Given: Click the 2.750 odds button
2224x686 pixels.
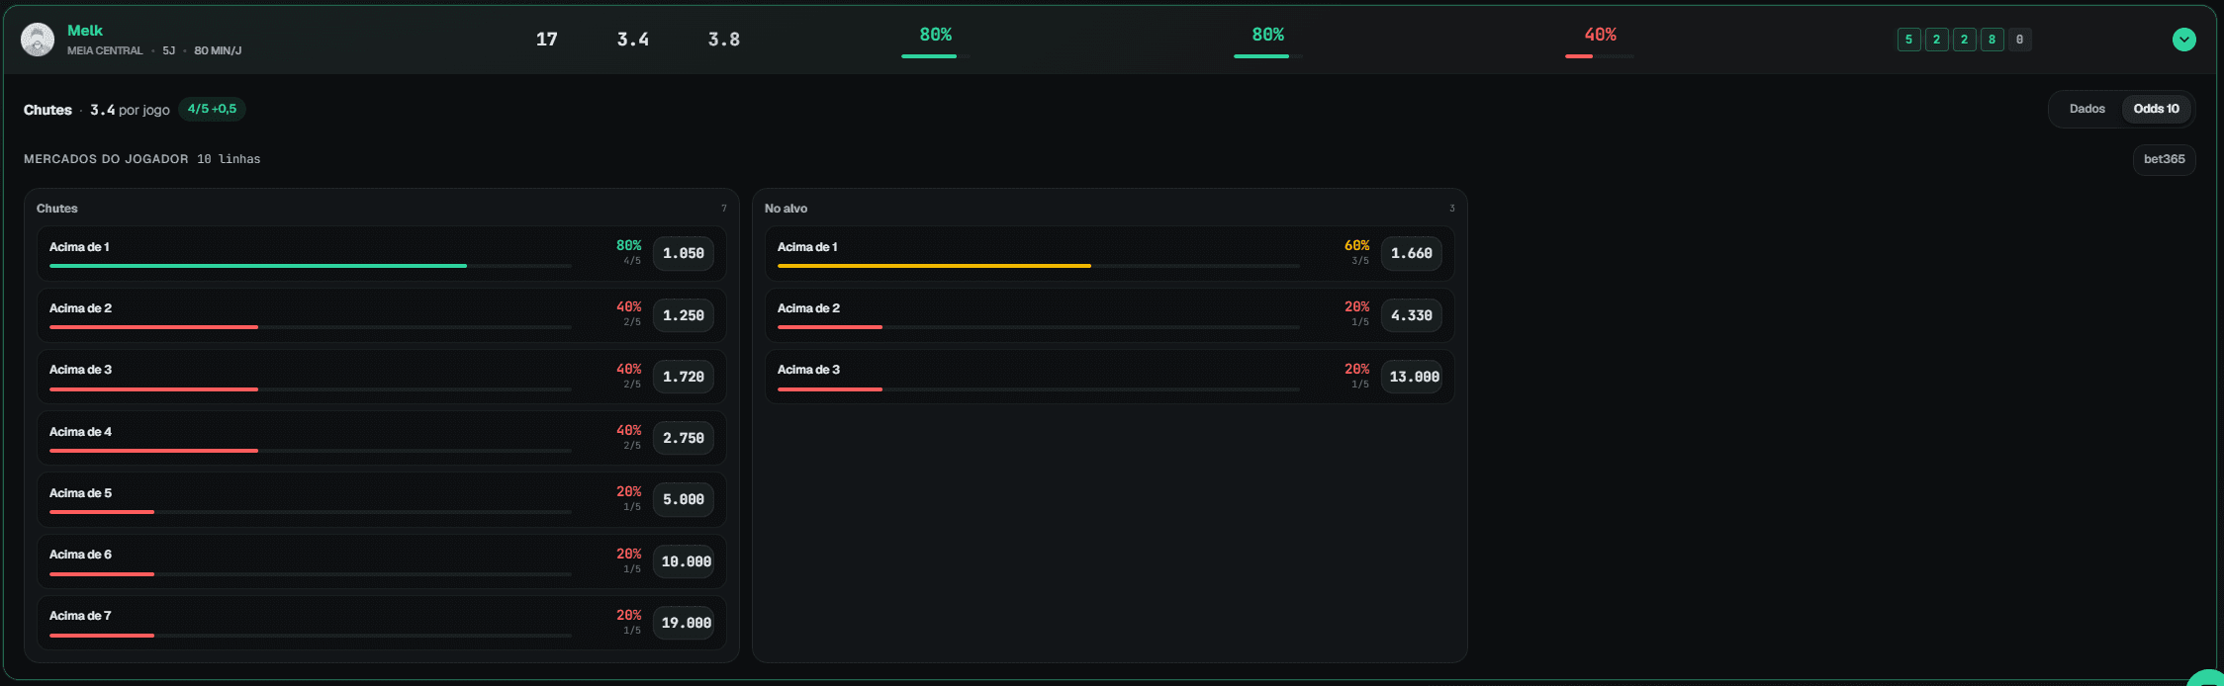Looking at the screenshot, I should (x=684, y=438).
